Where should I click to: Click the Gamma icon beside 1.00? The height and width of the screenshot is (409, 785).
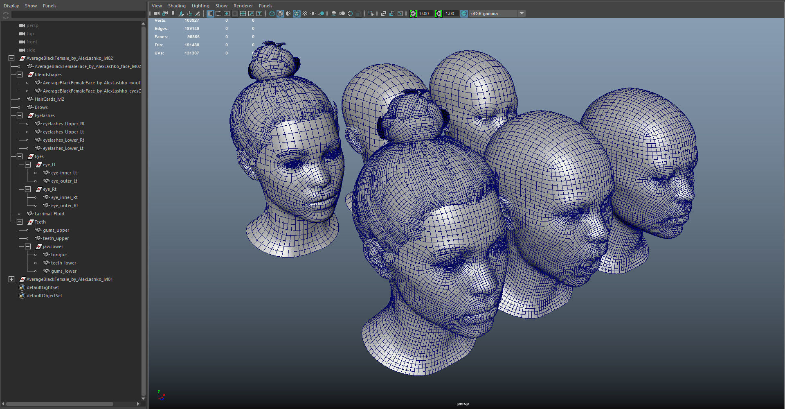439,14
